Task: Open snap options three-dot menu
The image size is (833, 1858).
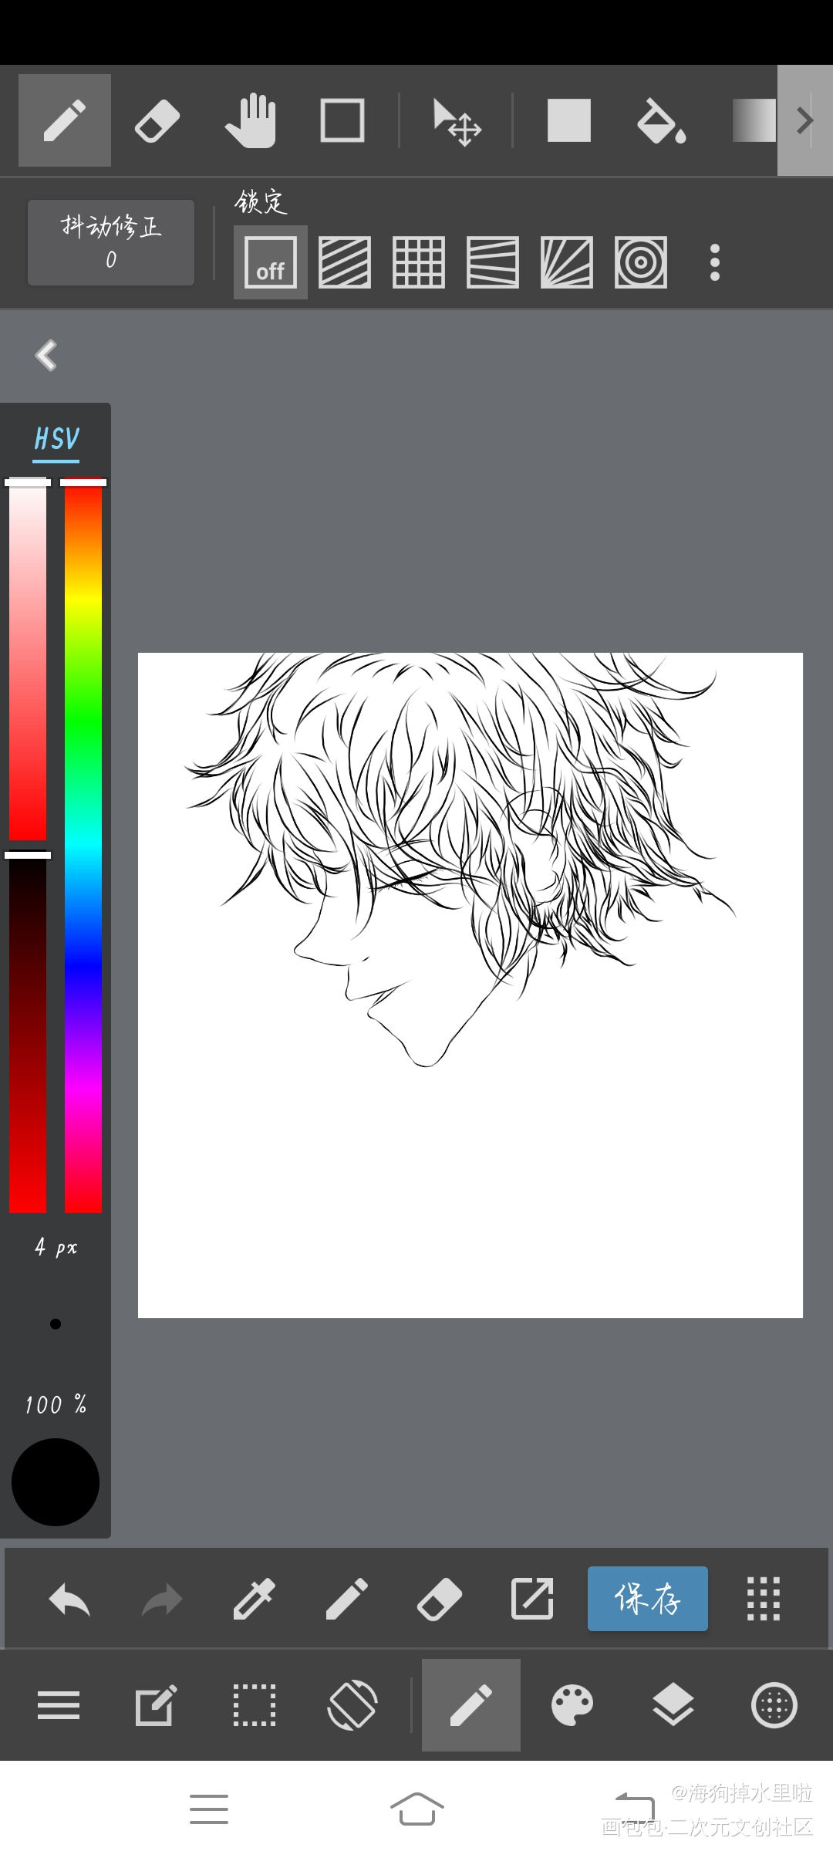Action: [715, 262]
